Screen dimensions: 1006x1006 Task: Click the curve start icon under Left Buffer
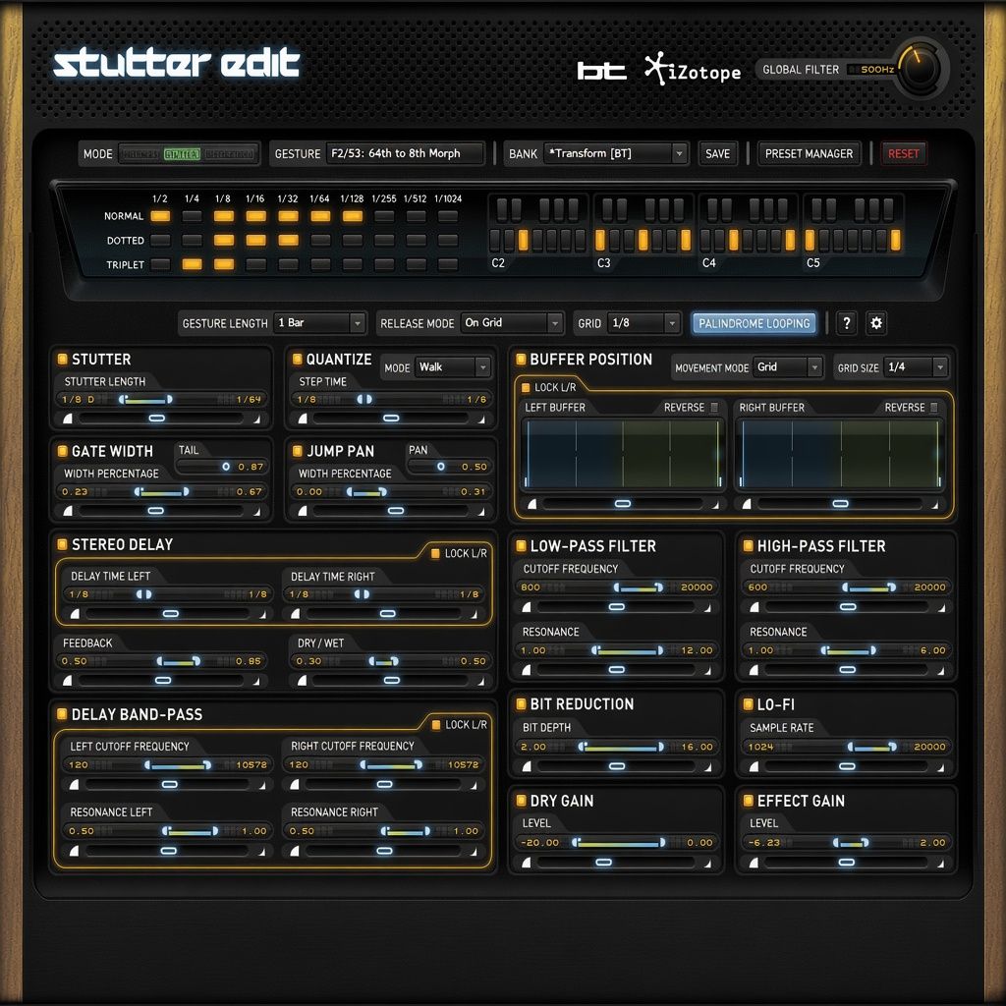(x=531, y=504)
